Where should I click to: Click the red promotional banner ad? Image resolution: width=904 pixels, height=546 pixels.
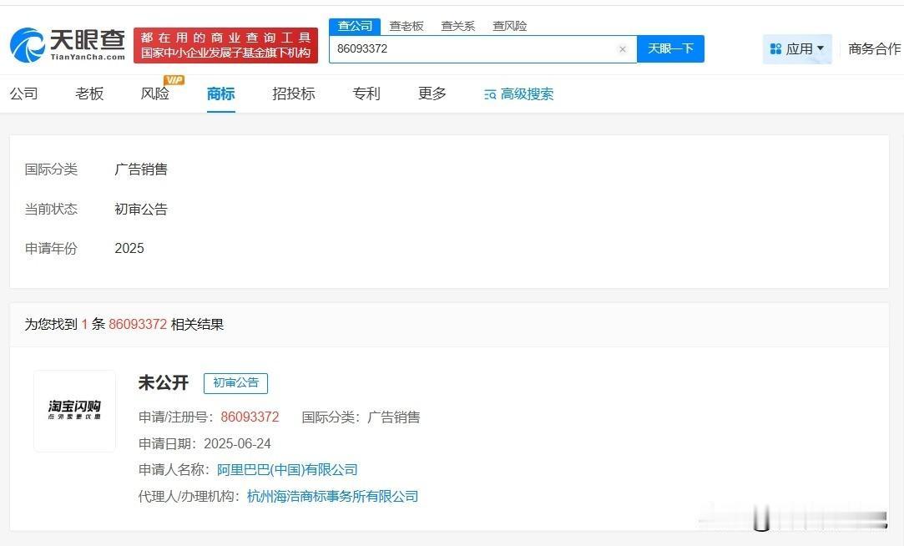225,45
